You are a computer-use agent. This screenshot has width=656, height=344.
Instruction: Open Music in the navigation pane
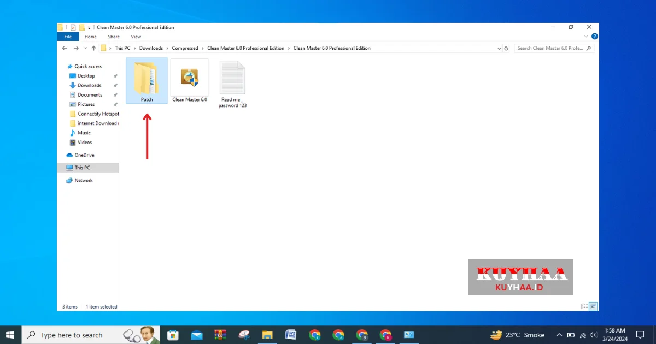(x=84, y=133)
